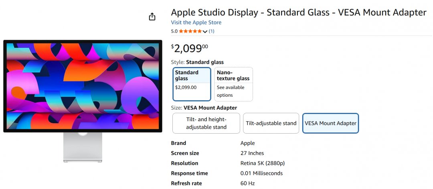Select the Standard glass style option
433x189 pixels.
pyautogui.click(x=192, y=84)
